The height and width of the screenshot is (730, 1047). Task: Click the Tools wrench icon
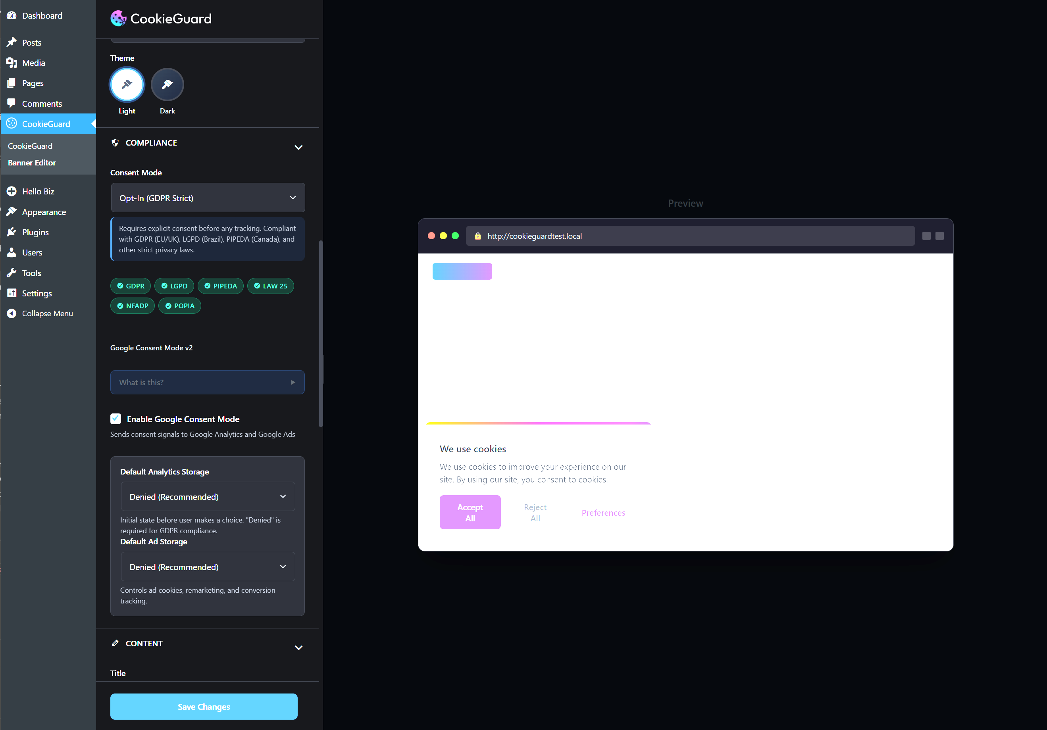(x=12, y=273)
